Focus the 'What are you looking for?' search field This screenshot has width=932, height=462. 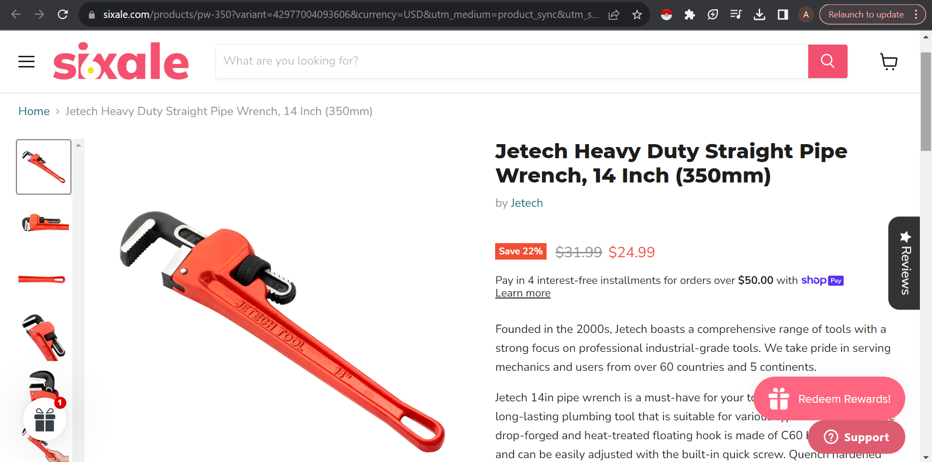coord(512,61)
